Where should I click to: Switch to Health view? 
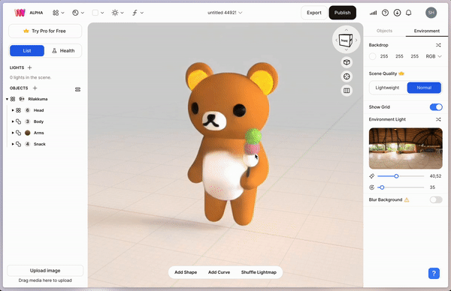point(63,51)
